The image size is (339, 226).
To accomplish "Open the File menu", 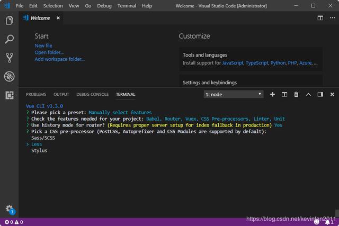I will 20,6.
